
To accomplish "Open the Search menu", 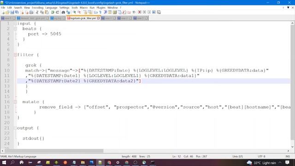I will [x=18, y=8].
